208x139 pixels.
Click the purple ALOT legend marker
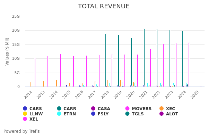click(x=162, y=114)
